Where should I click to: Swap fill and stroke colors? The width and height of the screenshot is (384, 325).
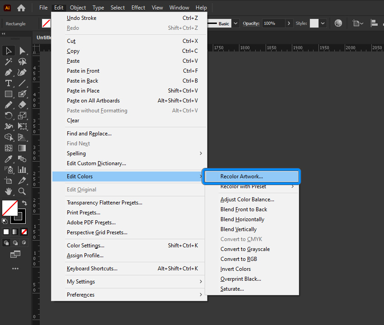24,204
